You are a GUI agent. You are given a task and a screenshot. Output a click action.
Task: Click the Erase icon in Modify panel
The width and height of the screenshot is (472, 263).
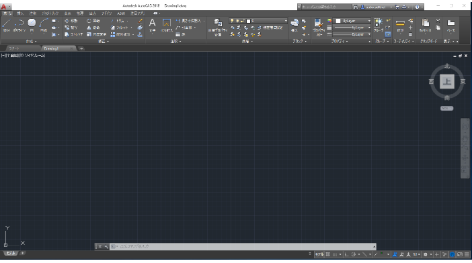[x=140, y=21]
